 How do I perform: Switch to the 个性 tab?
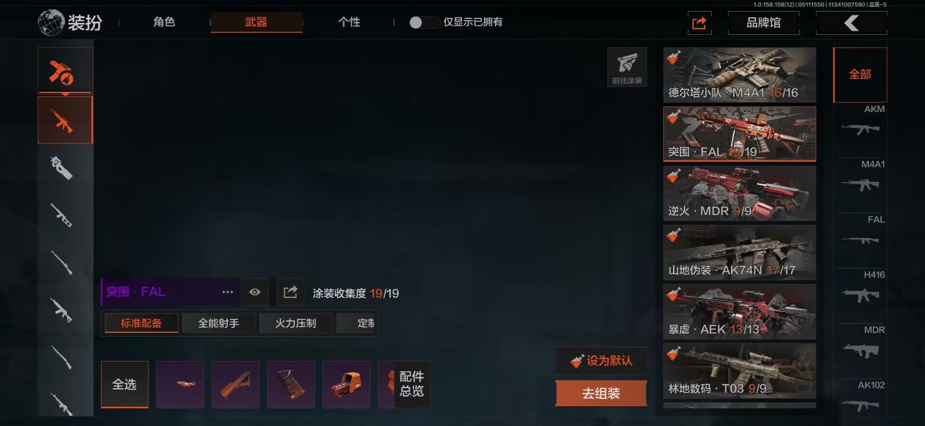pos(349,22)
